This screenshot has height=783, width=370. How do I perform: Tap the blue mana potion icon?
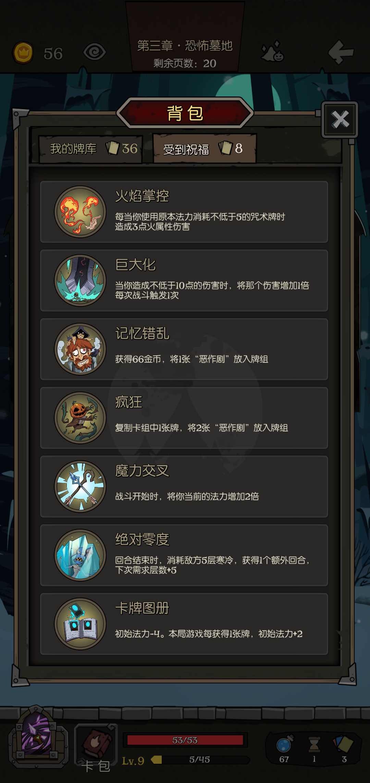[285, 744]
